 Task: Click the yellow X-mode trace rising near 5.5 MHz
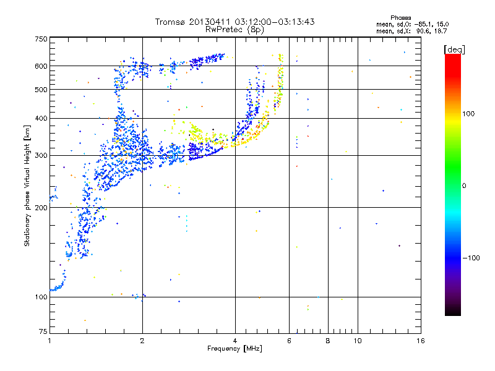click(280, 82)
